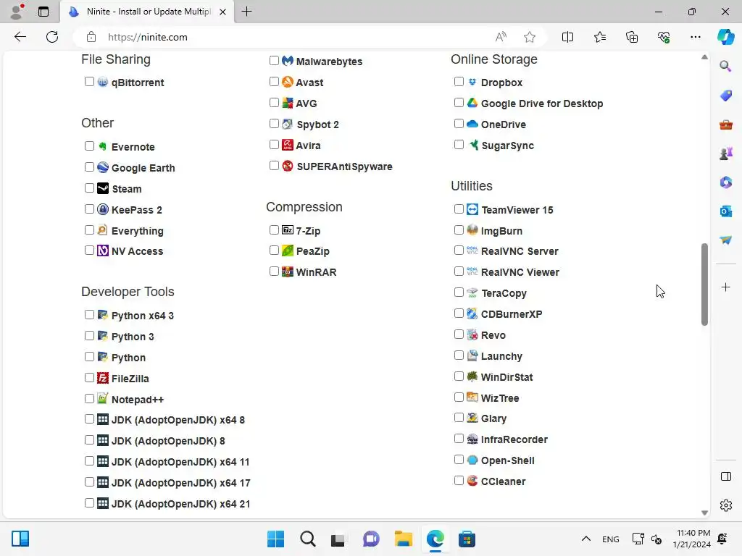Open the Edge sidebar search icon
The height and width of the screenshot is (556, 742).
pos(726,66)
